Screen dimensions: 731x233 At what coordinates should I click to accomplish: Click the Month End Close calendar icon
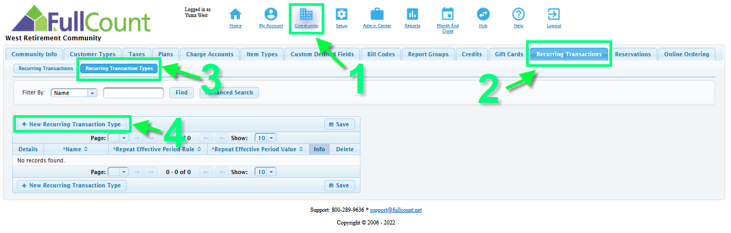[x=448, y=14]
